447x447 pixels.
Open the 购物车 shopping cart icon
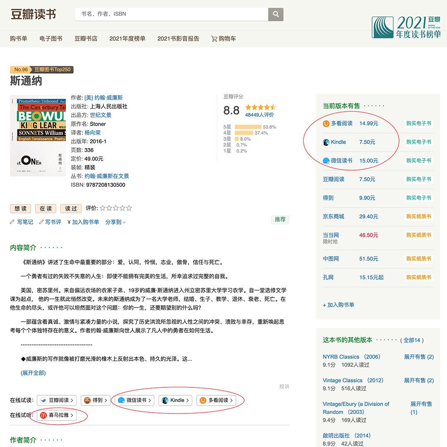[x=214, y=39]
